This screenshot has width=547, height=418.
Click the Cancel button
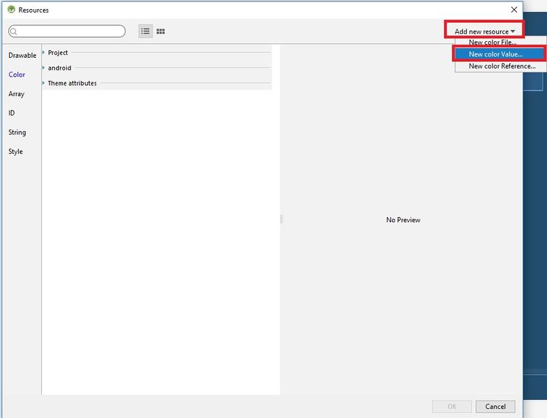495,406
